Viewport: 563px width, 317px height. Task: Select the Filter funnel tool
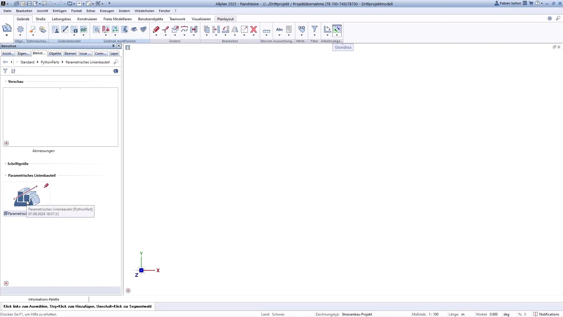(x=314, y=29)
